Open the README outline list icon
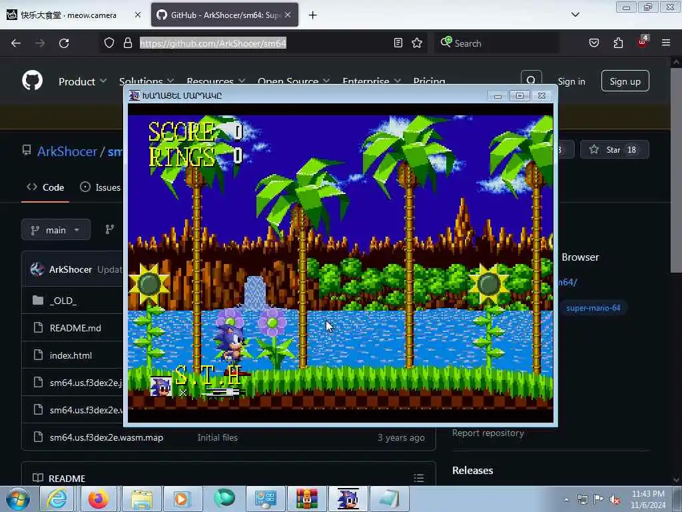The height and width of the screenshot is (512, 682). tap(418, 478)
